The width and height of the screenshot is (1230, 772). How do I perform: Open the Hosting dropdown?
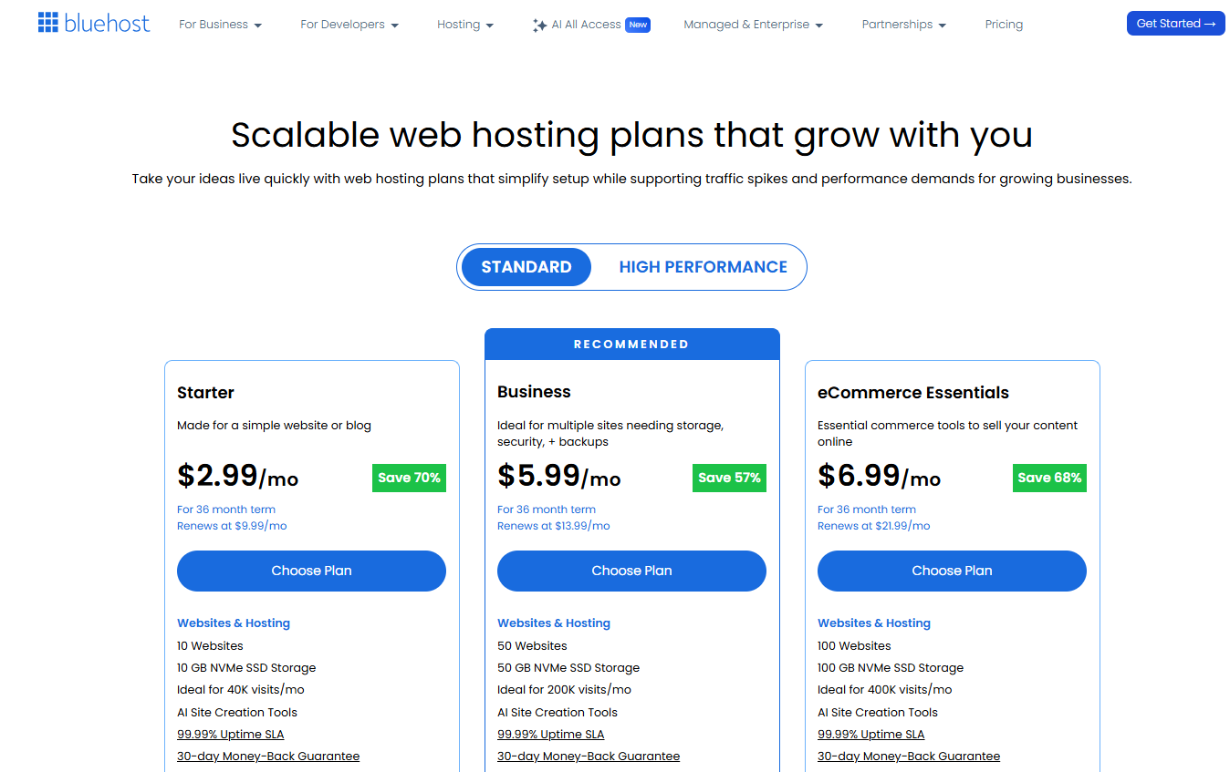[x=465, y=25]
